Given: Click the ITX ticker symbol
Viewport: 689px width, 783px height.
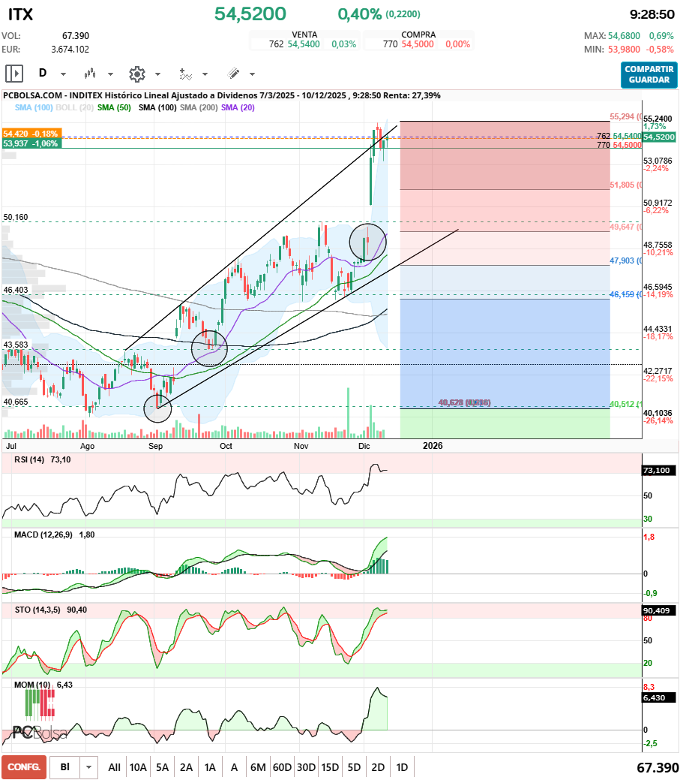Looking at the screenshot, I should [20, 14].
